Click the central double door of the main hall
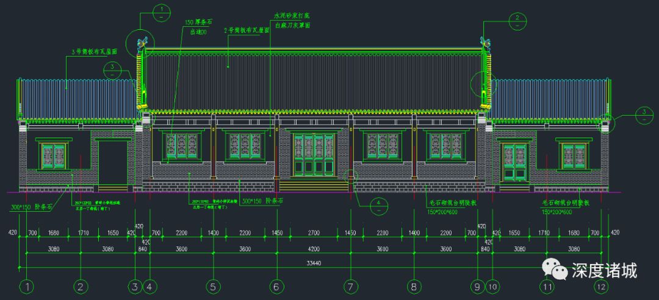Image resolution: width=659 pixels, height=300 pixels. (312, 156)
